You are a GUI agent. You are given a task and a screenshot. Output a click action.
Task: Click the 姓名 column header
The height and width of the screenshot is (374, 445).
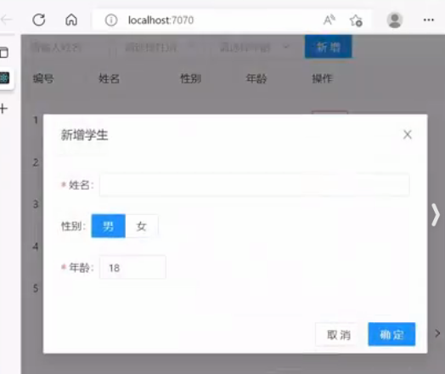coord(109,79)
